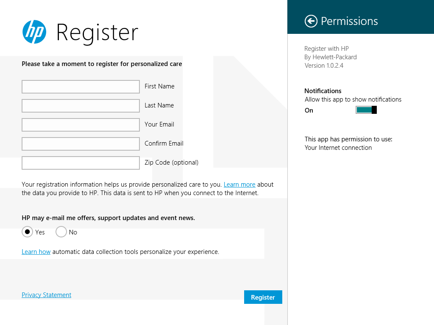
Task: Click the Your Internet connection permission text
Action: pos(338,148)
